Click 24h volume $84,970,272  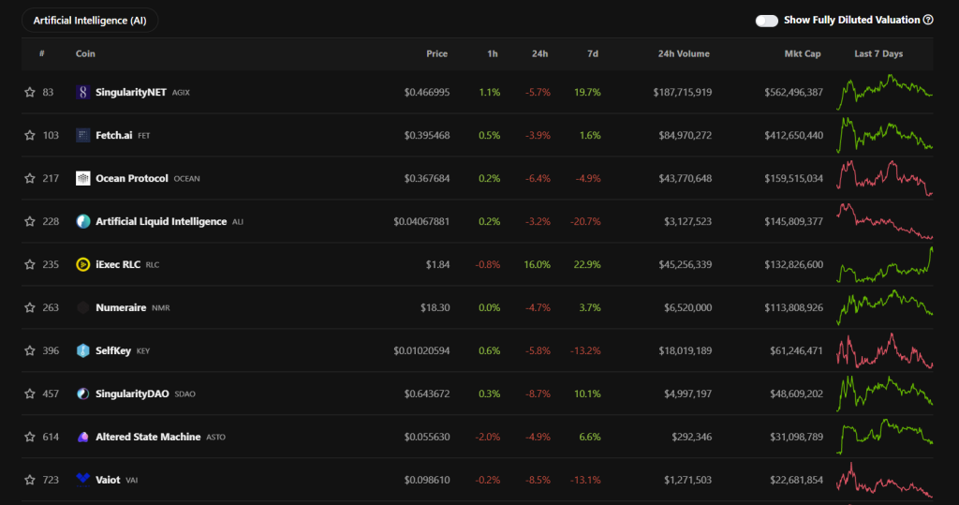point(685,135)
